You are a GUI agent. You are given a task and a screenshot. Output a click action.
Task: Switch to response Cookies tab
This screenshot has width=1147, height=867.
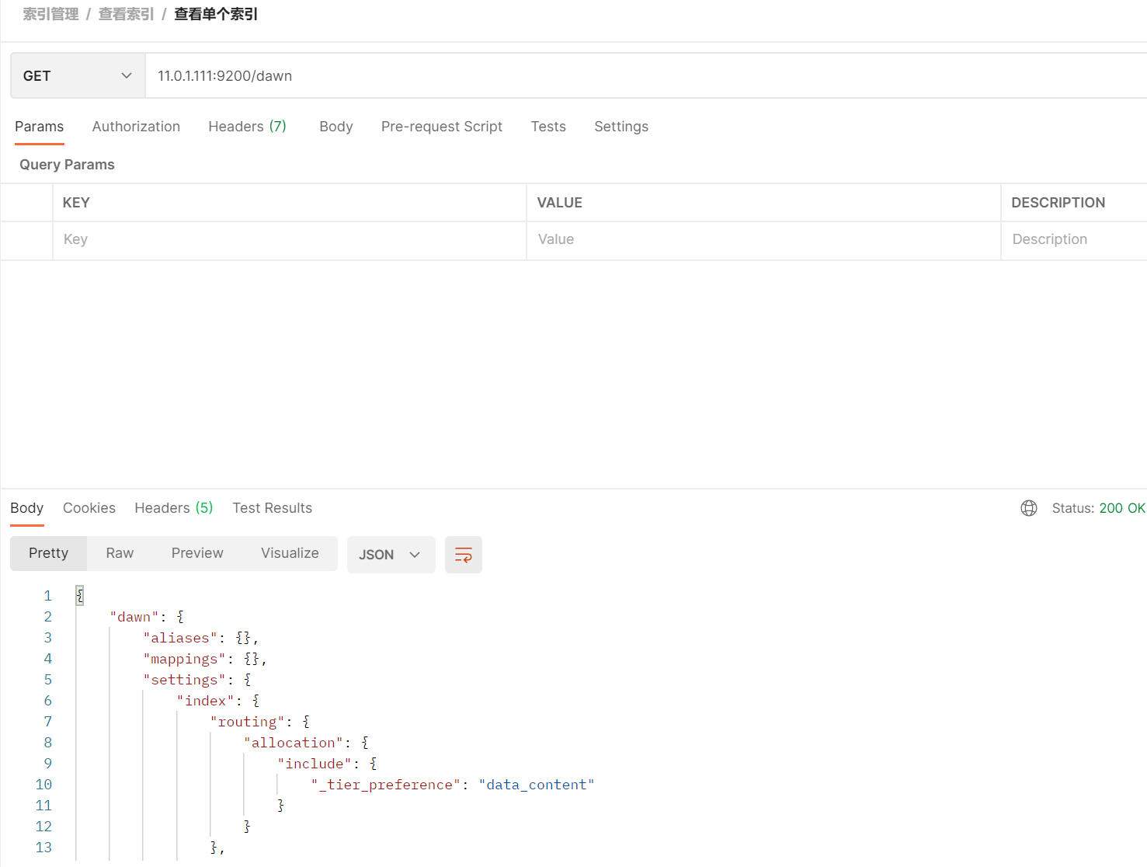(89, 508)
